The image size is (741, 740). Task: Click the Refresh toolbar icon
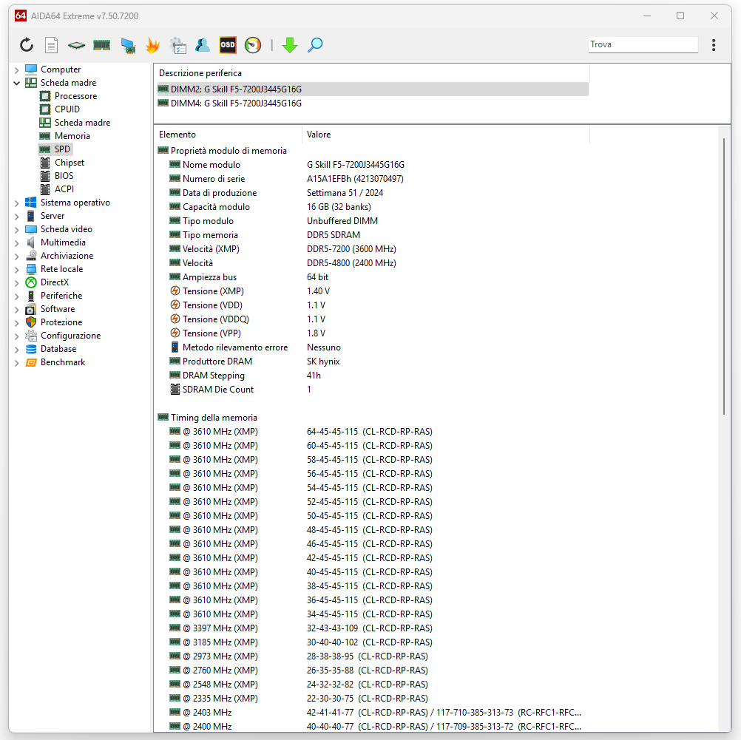tap(27, 45)
